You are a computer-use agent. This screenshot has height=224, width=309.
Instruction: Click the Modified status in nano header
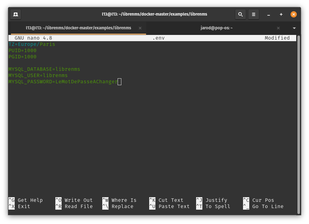[x=277, y=38]
